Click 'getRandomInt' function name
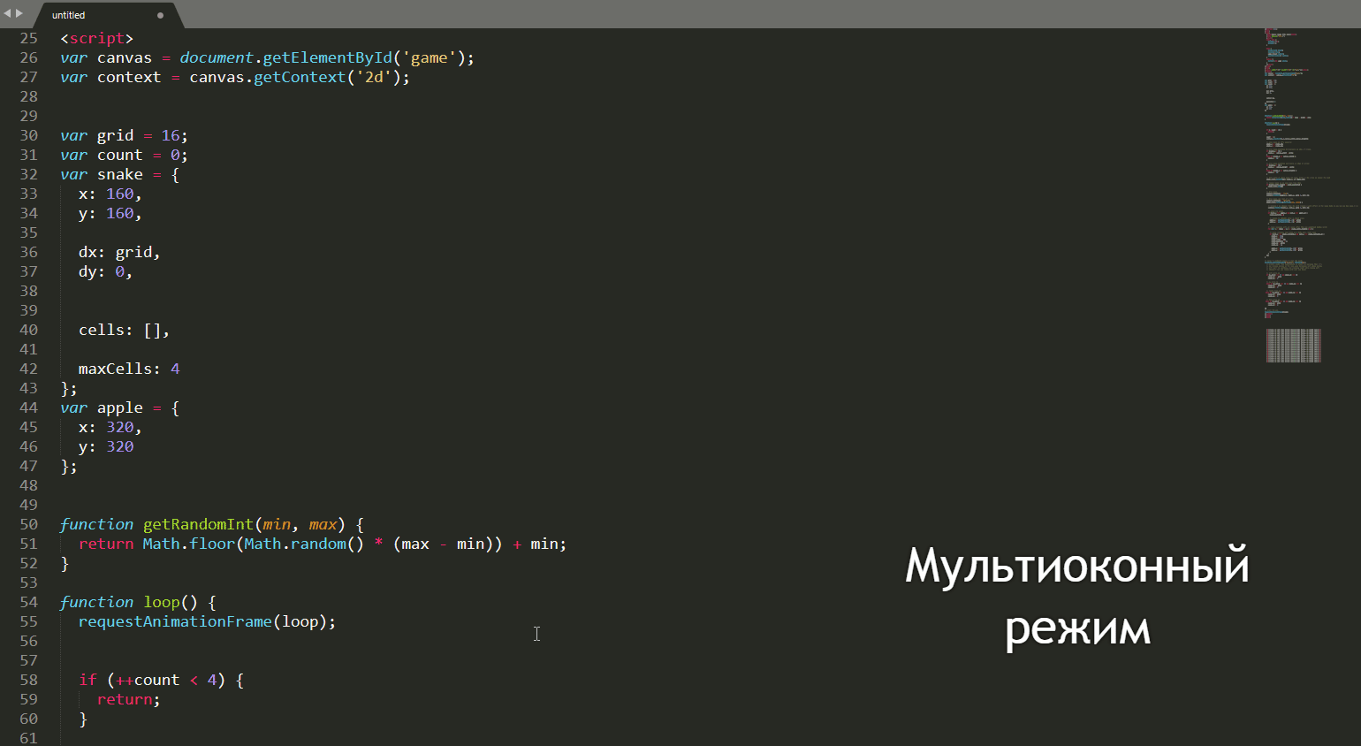The image size is (1361, 746). coord(198,524)
